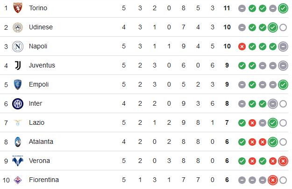Click Lazio's highlighted win indicator

[x=273, y=123]
